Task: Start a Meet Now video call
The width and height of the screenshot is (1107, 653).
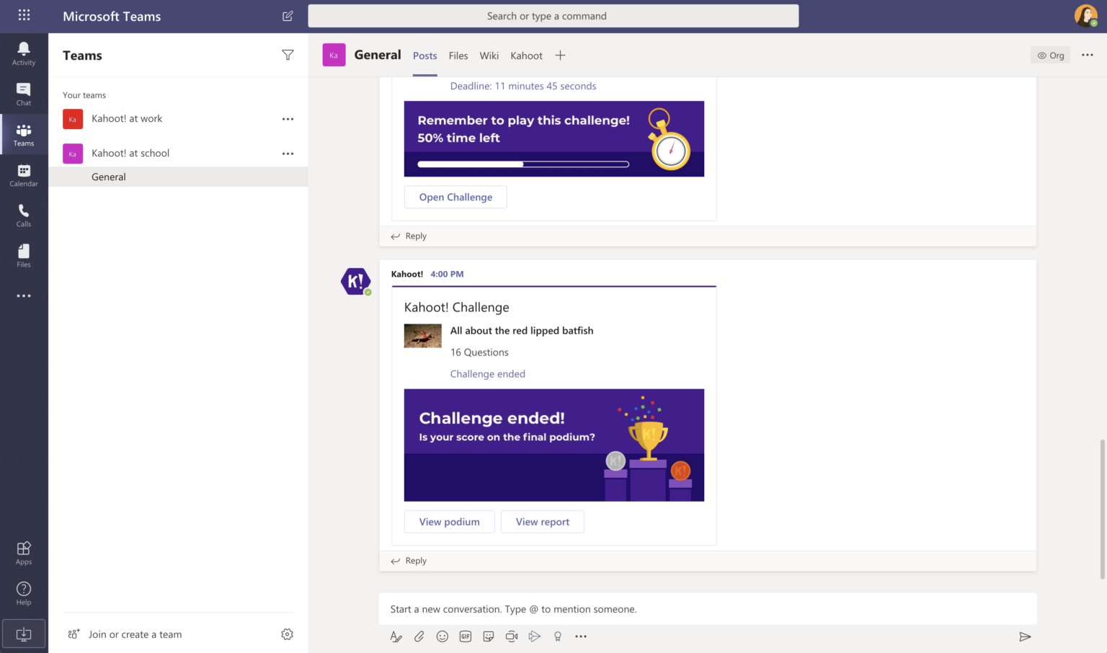Action: (x=512, y=636)
